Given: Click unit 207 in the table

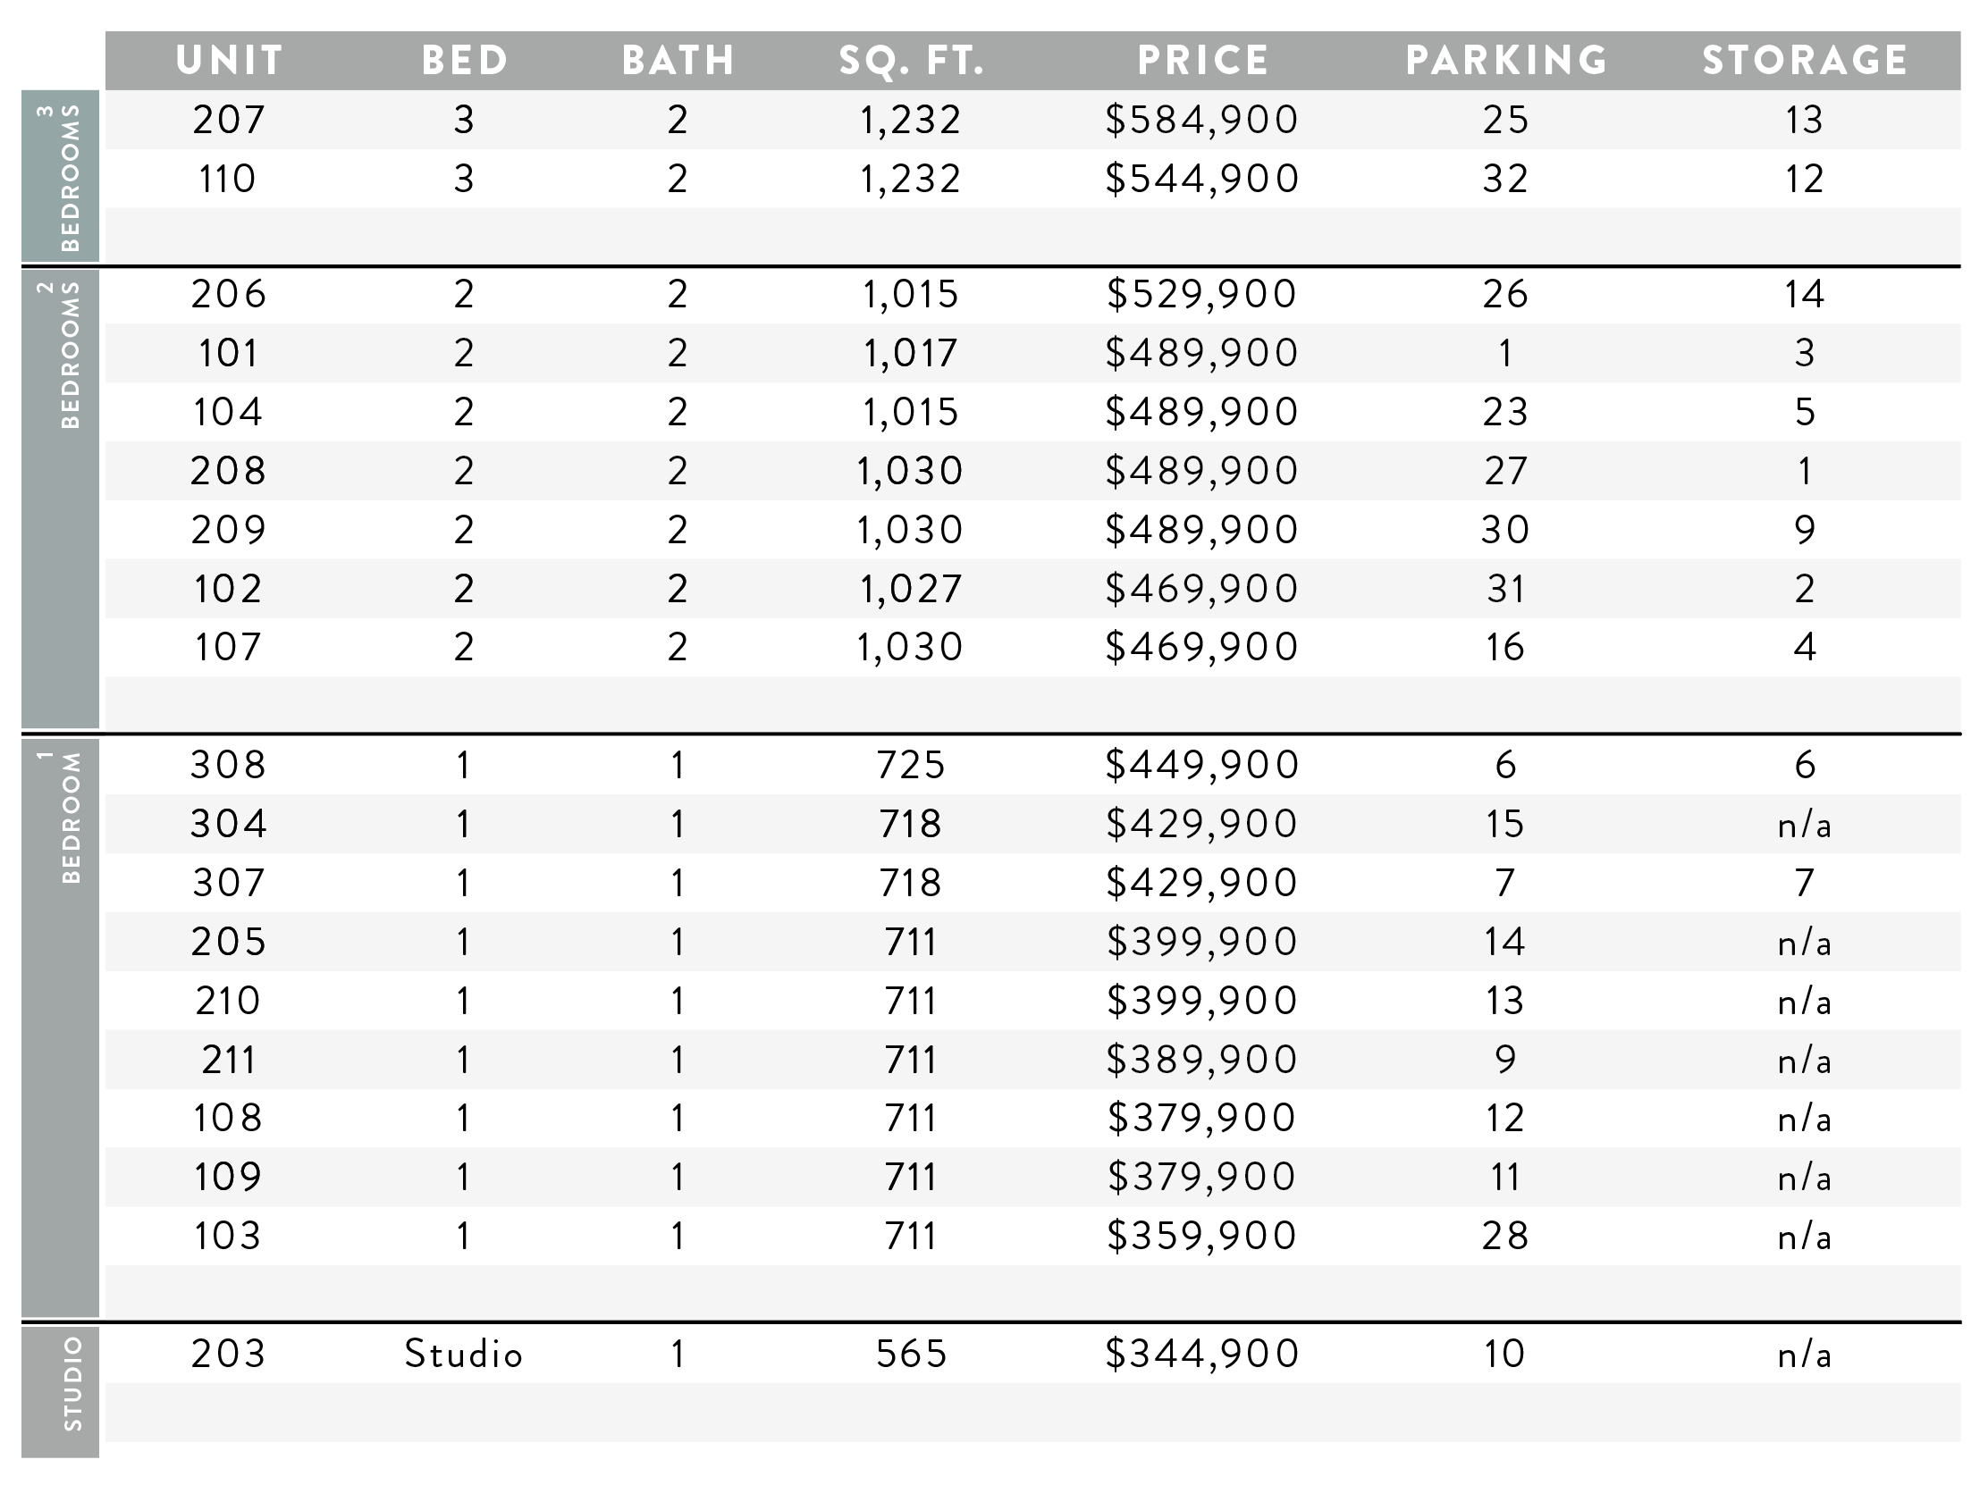Looking at the screenshot, I should [x=229, y=120].
